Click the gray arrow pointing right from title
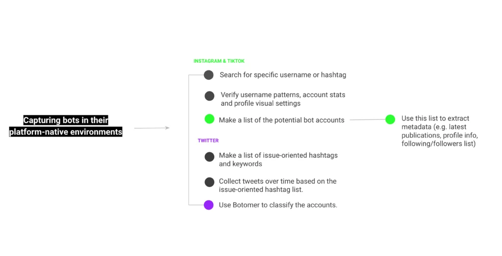Image resolution: width=502 pixels, height=256 pixels. pyautogui.click(x=152, y=128)
